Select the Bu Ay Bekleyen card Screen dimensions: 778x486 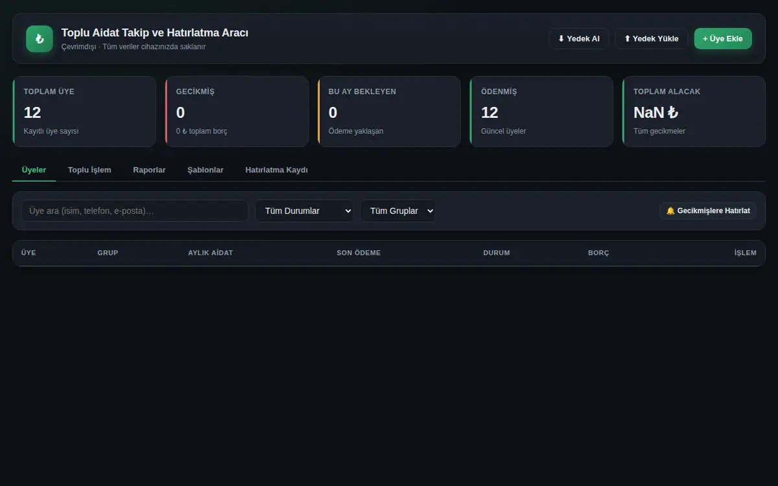[389, 111]
